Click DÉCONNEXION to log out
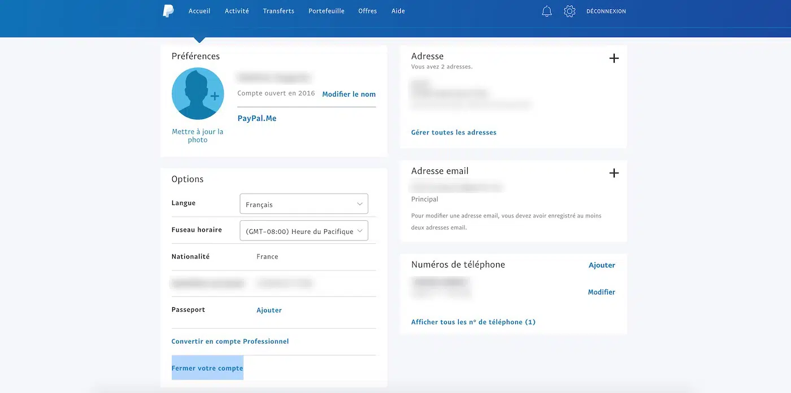 (606, 11)
